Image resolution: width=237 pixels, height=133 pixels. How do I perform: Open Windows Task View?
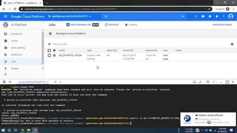click(16, 130)
